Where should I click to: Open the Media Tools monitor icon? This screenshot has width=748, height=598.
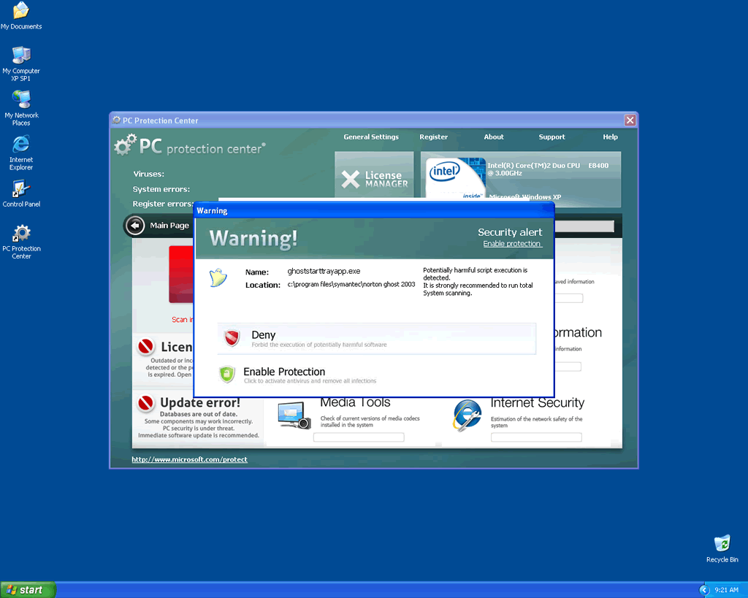(294, 415)
